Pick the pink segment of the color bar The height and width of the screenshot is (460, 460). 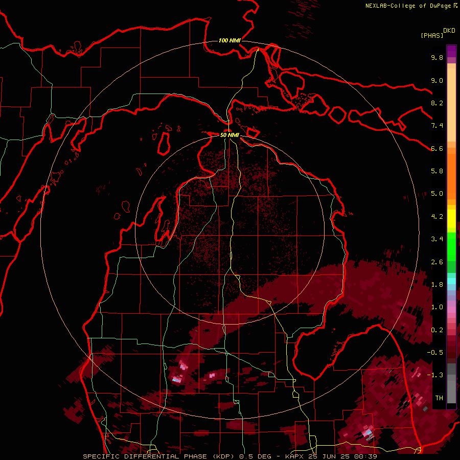click(451, 310)
